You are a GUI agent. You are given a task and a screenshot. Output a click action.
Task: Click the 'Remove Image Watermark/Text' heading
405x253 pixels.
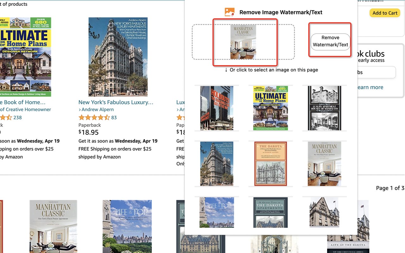281,12
